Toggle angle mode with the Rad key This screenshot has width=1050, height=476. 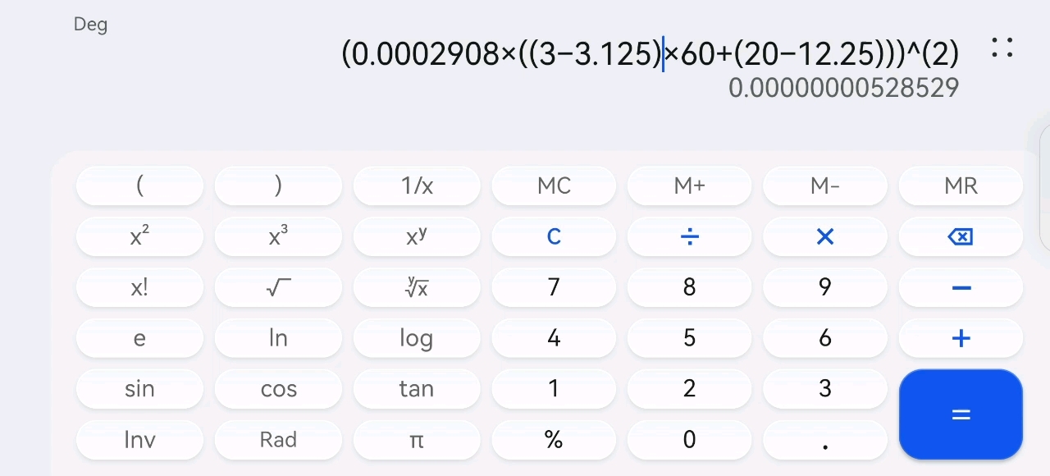pos(278,440)
